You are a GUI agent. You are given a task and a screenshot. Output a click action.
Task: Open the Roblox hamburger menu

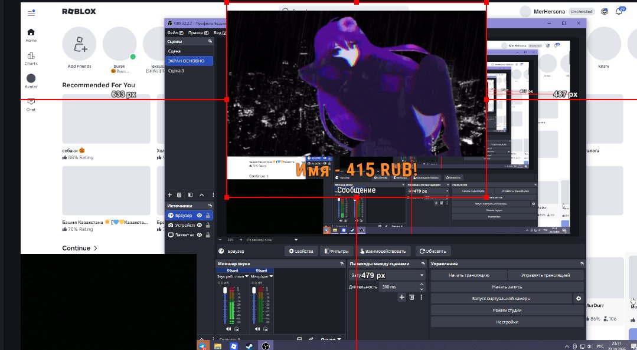point(31,12)
